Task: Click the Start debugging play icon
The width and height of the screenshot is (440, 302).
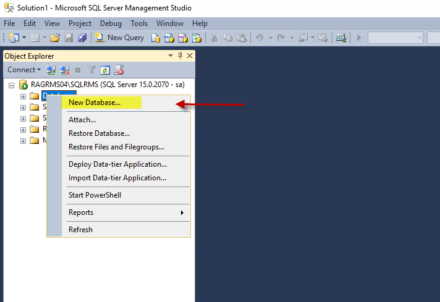Action: 358,38
